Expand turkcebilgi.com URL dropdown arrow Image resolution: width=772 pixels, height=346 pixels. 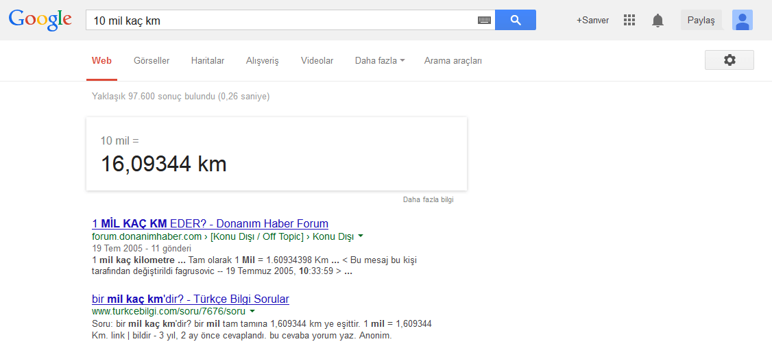(x=252, y=311)
